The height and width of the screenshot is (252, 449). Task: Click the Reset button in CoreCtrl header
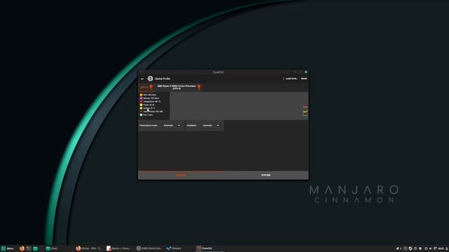304,78
